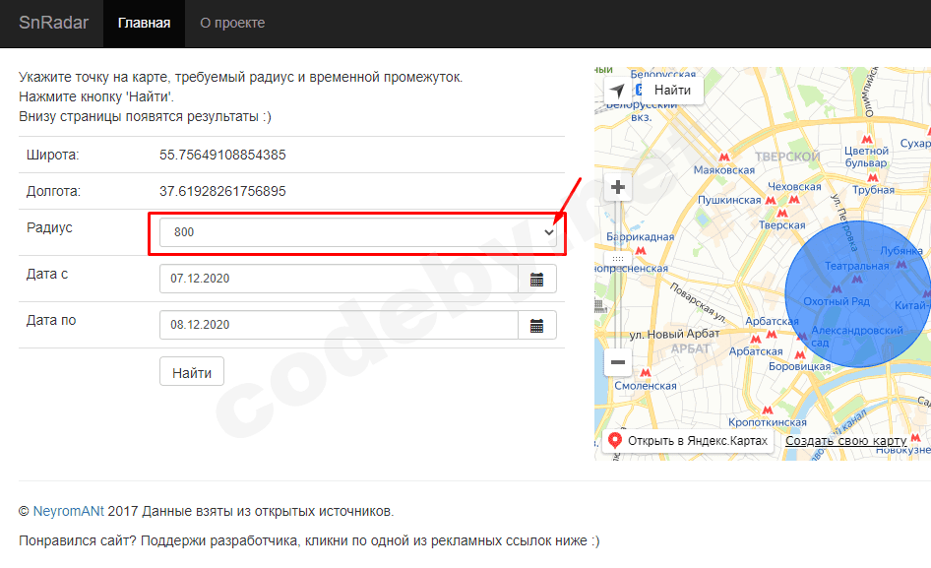Click the ТВЕРСКОЙ district label on map
The image size is (931, 568).
click(x=787, y=157)
